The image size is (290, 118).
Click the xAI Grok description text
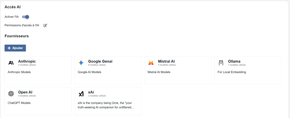coord(106,105)
